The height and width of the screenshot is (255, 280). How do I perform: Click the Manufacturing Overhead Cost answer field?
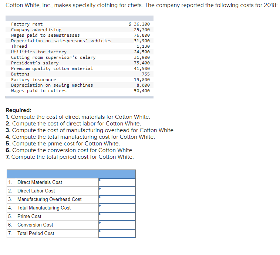pyautogui.click(x=117, y=199)
